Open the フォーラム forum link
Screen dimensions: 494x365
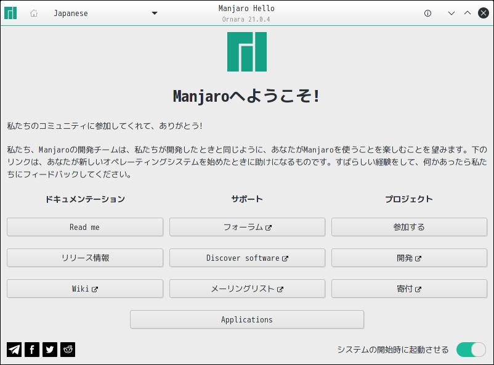(248, 227)
